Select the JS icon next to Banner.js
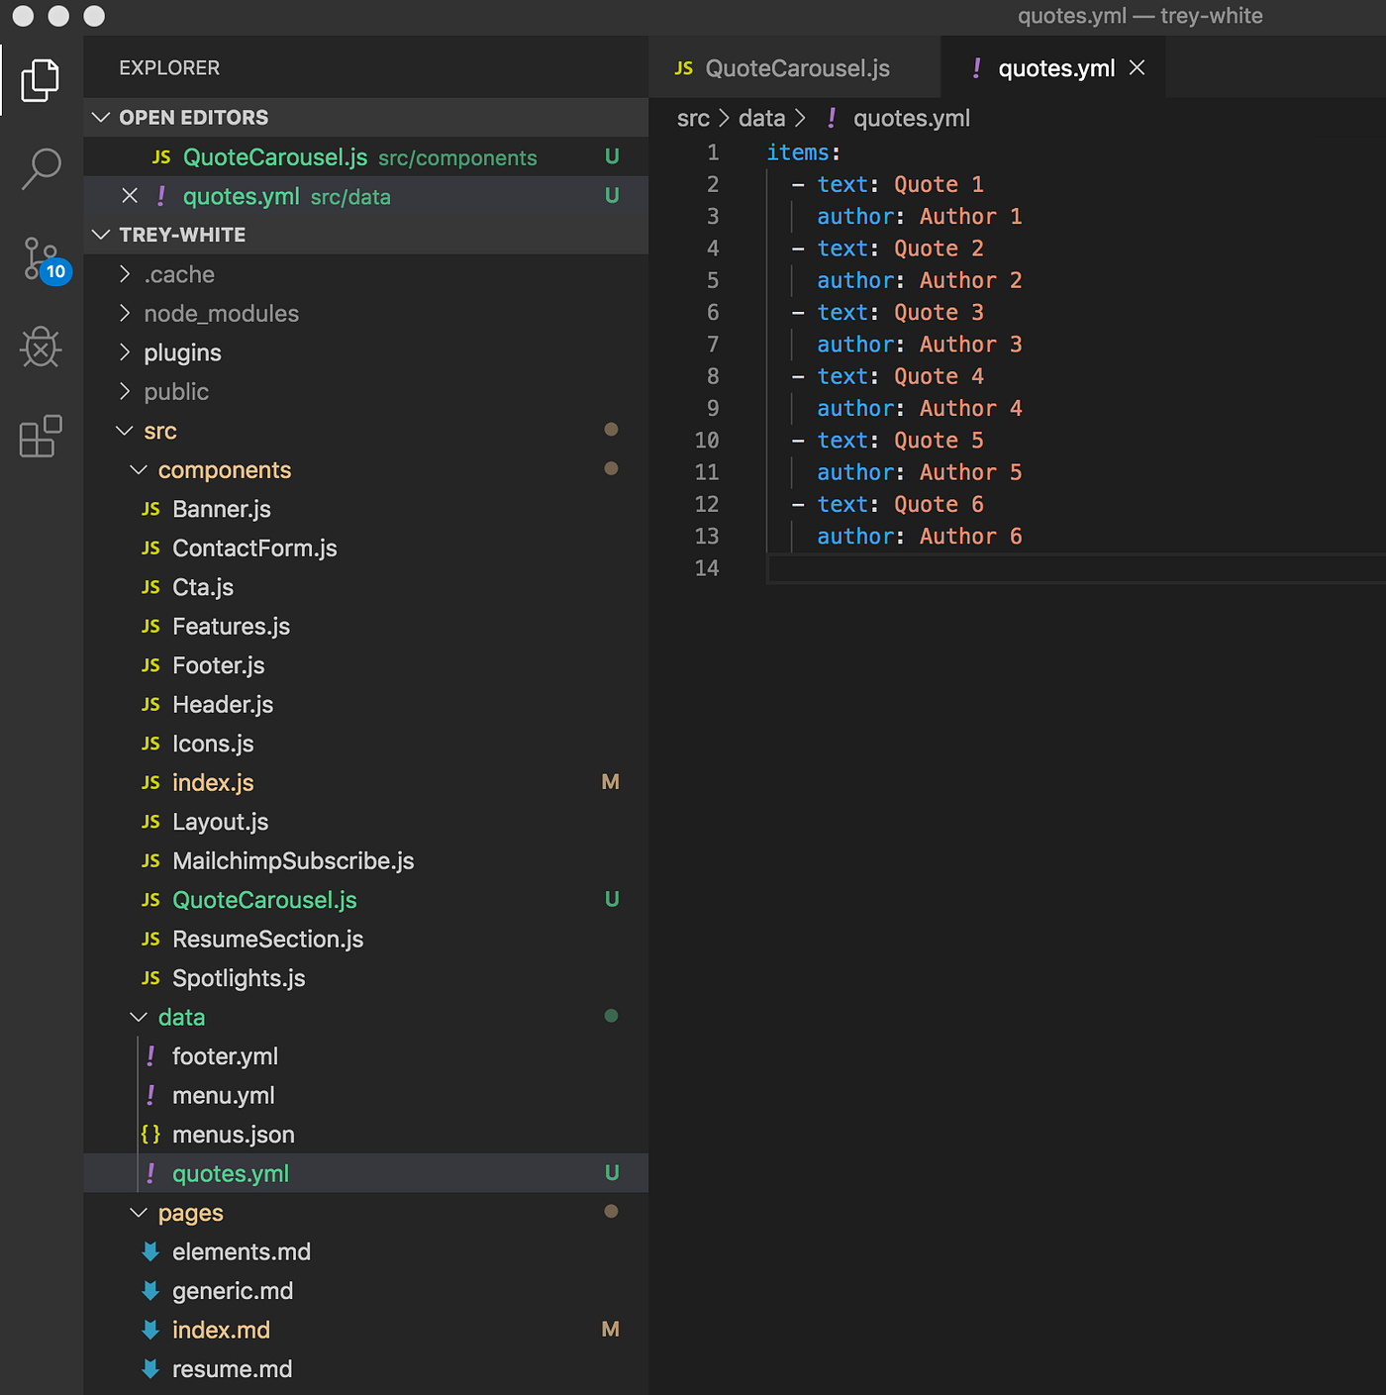The image size is (1386, 1395). pyautogui.click(x=150, y=508)
